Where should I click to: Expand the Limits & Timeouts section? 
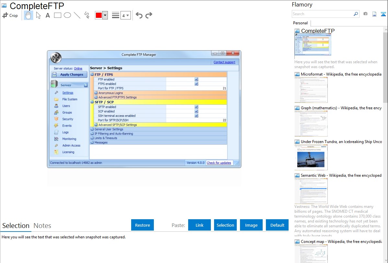[x=92, y=138]
